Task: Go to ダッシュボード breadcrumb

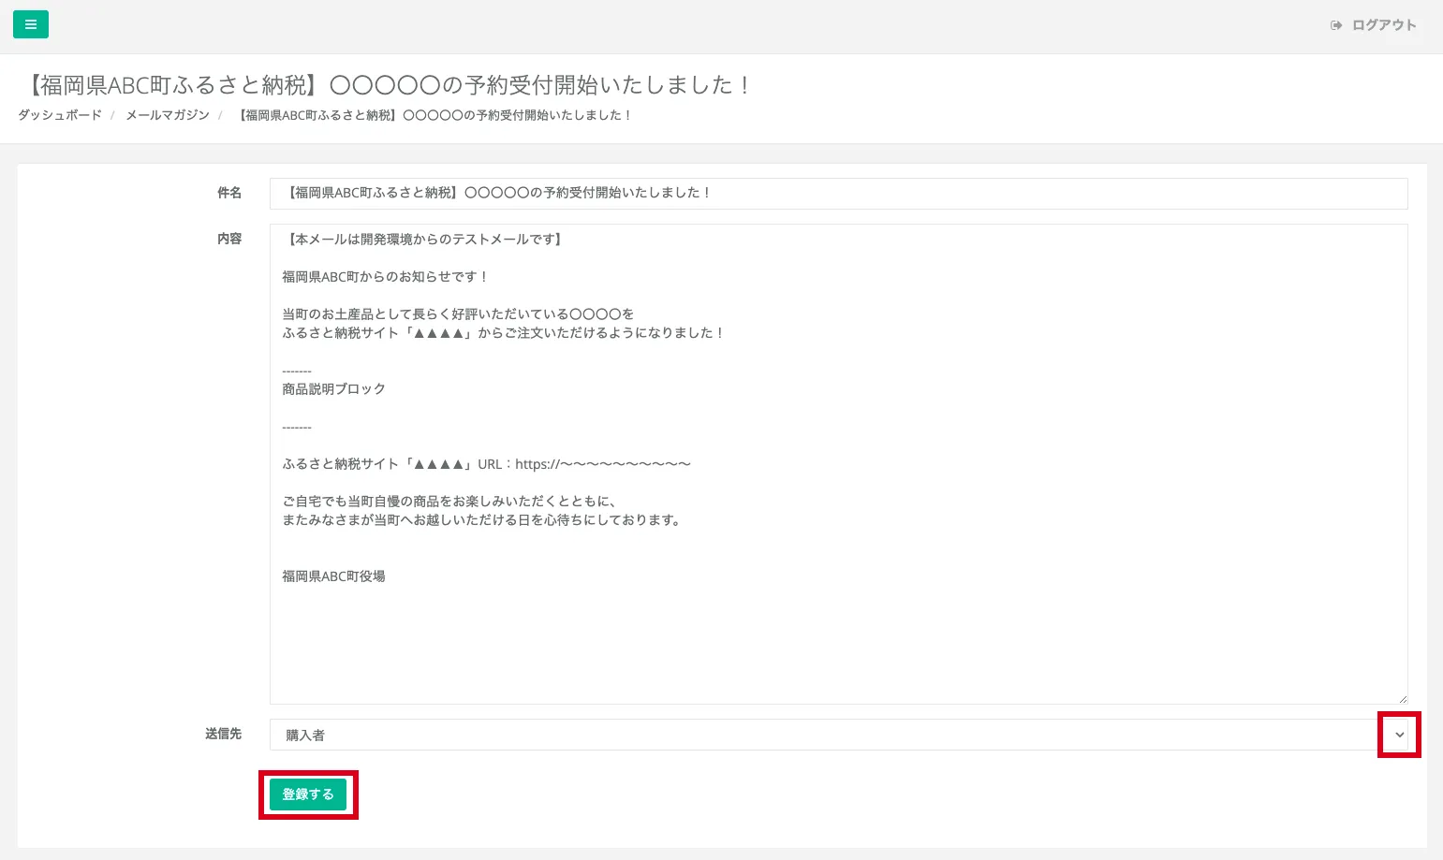Action: point(60,115)
